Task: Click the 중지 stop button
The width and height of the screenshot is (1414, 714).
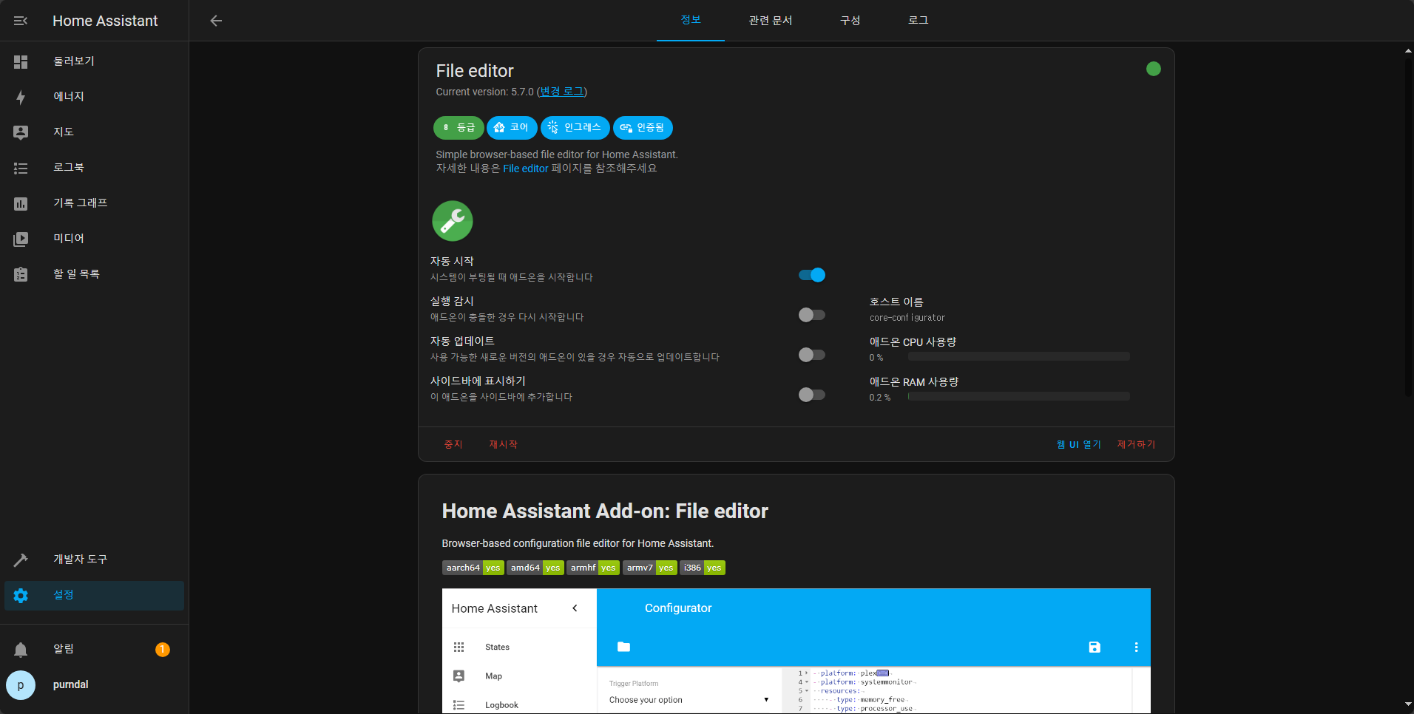Action: (x=453, y=444)
